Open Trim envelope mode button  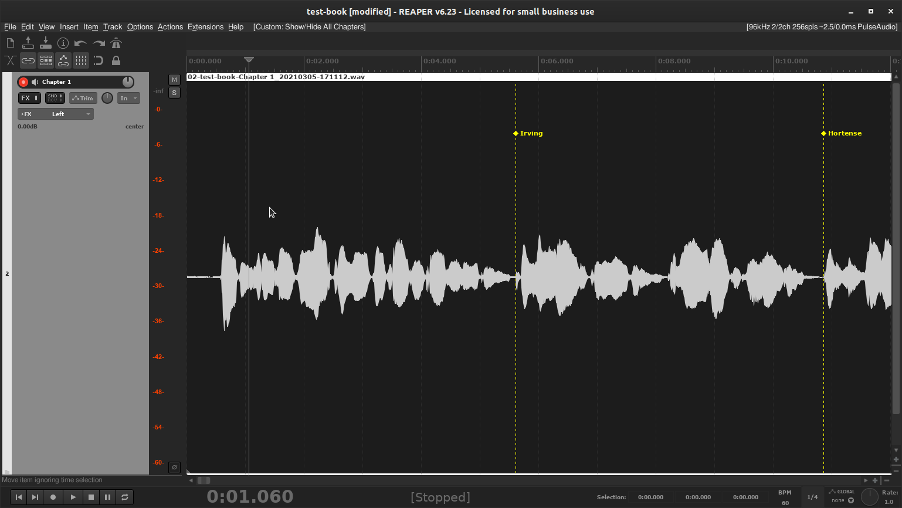[x=83, y=98]
